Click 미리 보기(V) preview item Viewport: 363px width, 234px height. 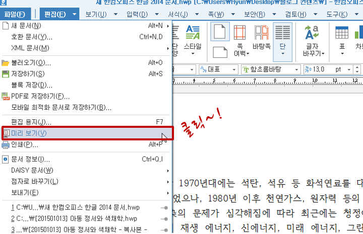(x=87, y=133)
